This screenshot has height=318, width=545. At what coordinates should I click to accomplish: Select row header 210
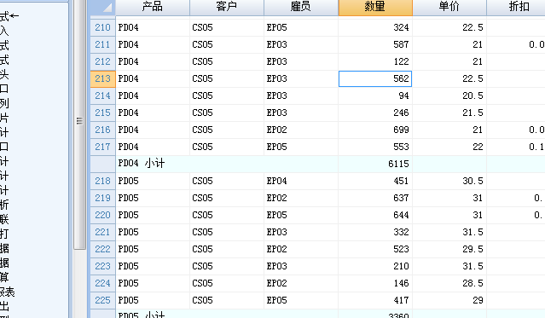tap(103, 27)
